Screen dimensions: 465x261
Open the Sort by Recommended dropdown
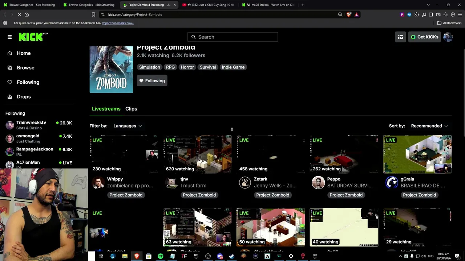(429, 126)
